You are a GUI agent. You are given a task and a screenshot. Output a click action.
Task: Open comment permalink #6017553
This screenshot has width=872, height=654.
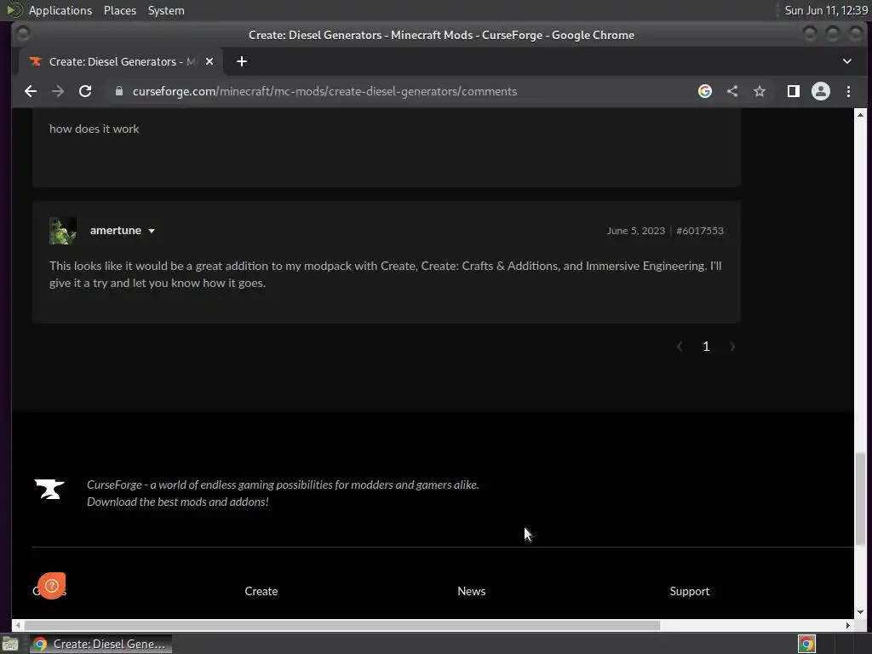[700, 231]
